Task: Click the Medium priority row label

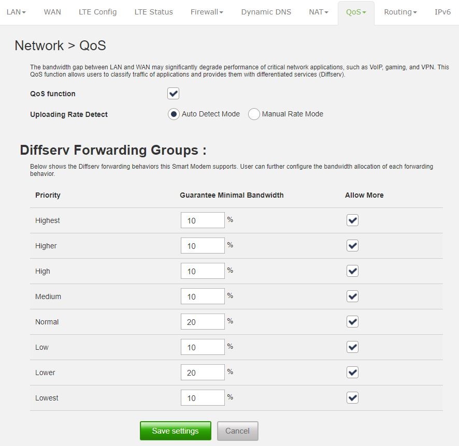Action: [48, 296]
